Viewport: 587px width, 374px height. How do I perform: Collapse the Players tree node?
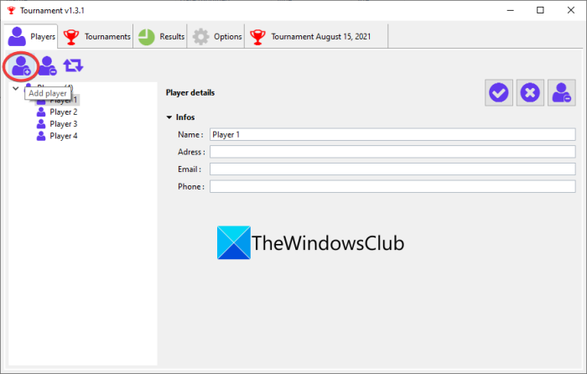pyautogui.click(x=15, y=89)
